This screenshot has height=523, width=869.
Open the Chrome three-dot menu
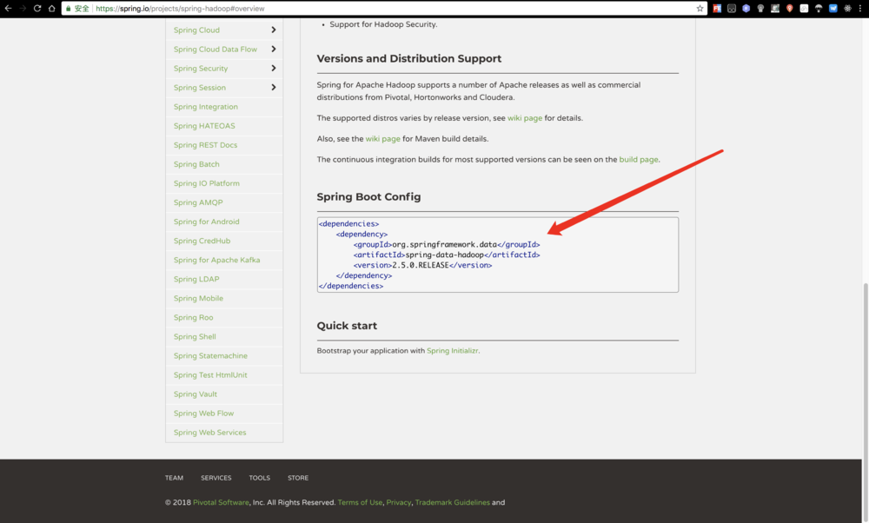tap(860, 9)
